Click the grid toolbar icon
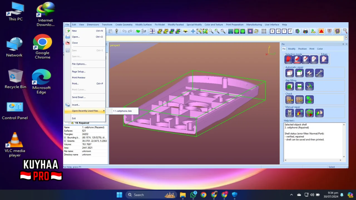This screenshot has height=200, width=356. tap(264, 31)
